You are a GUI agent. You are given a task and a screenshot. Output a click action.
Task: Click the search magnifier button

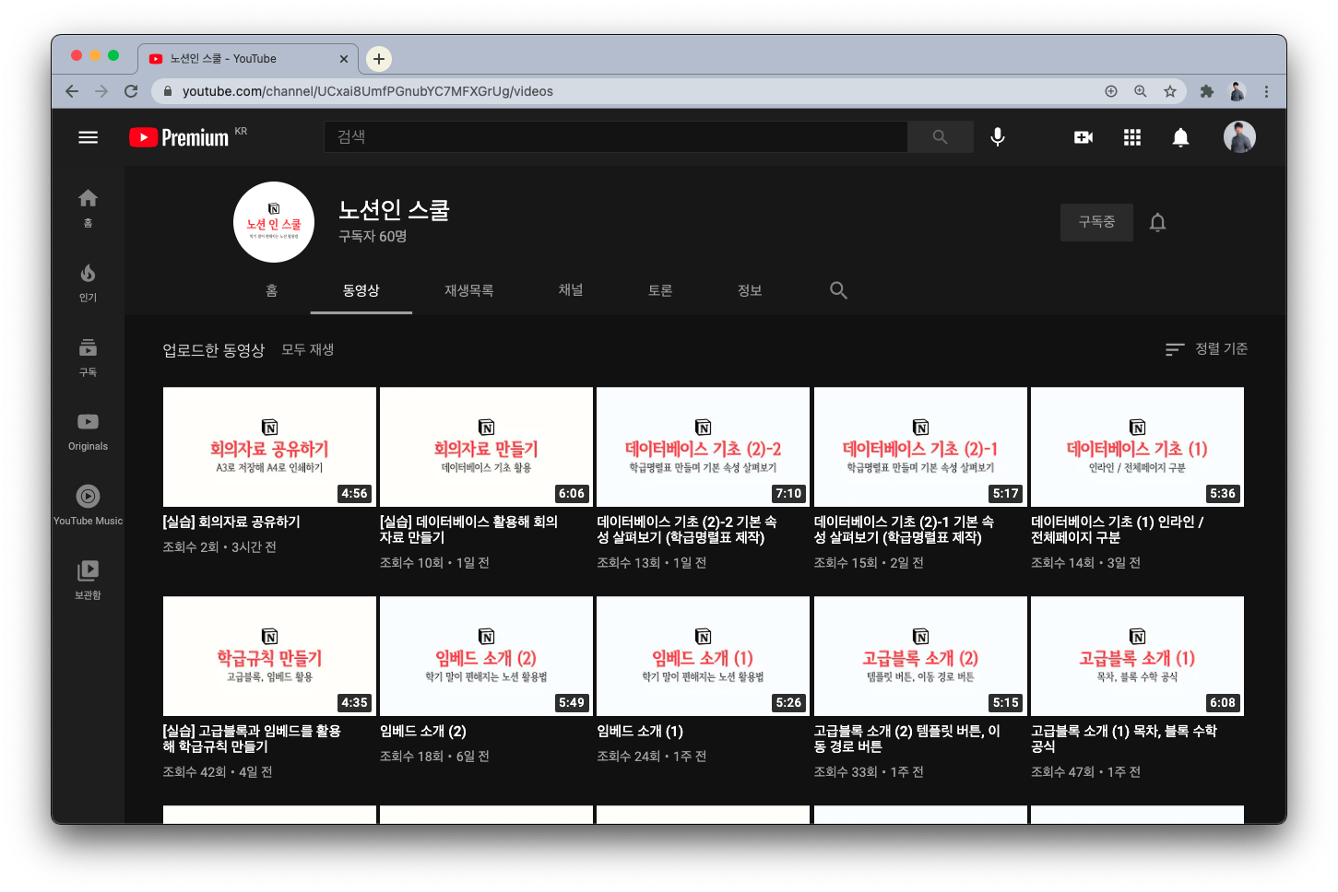940,137
